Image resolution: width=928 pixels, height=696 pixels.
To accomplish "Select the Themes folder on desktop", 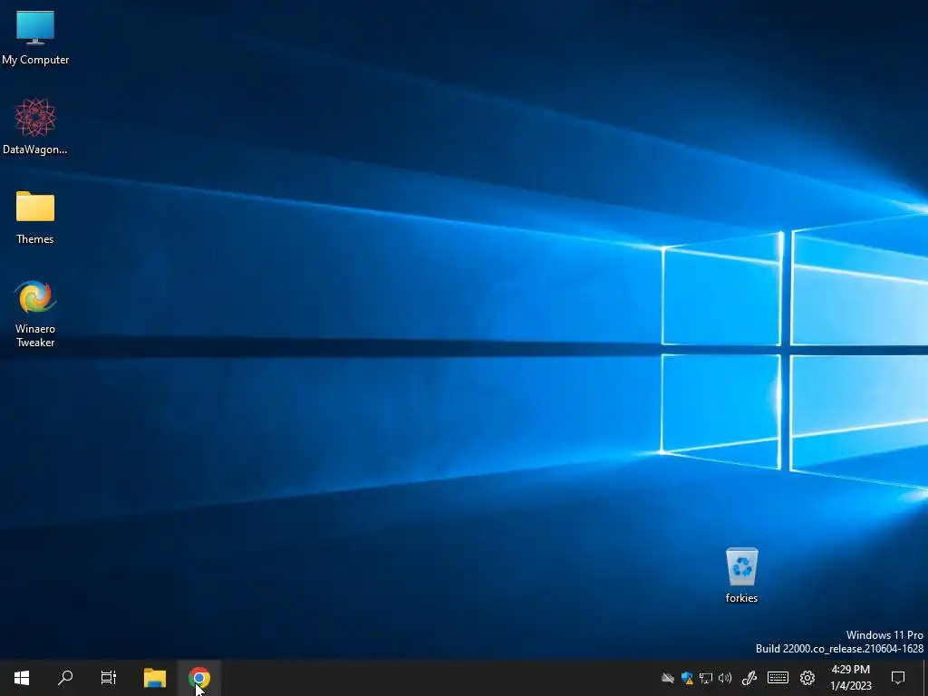I will pyautogui.click(x=35, y=217).
